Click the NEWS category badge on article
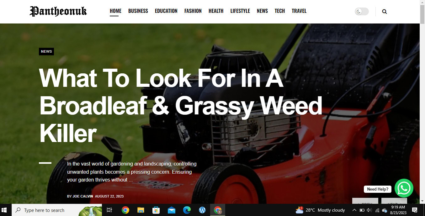425x216 pixels. coord(46,51)
